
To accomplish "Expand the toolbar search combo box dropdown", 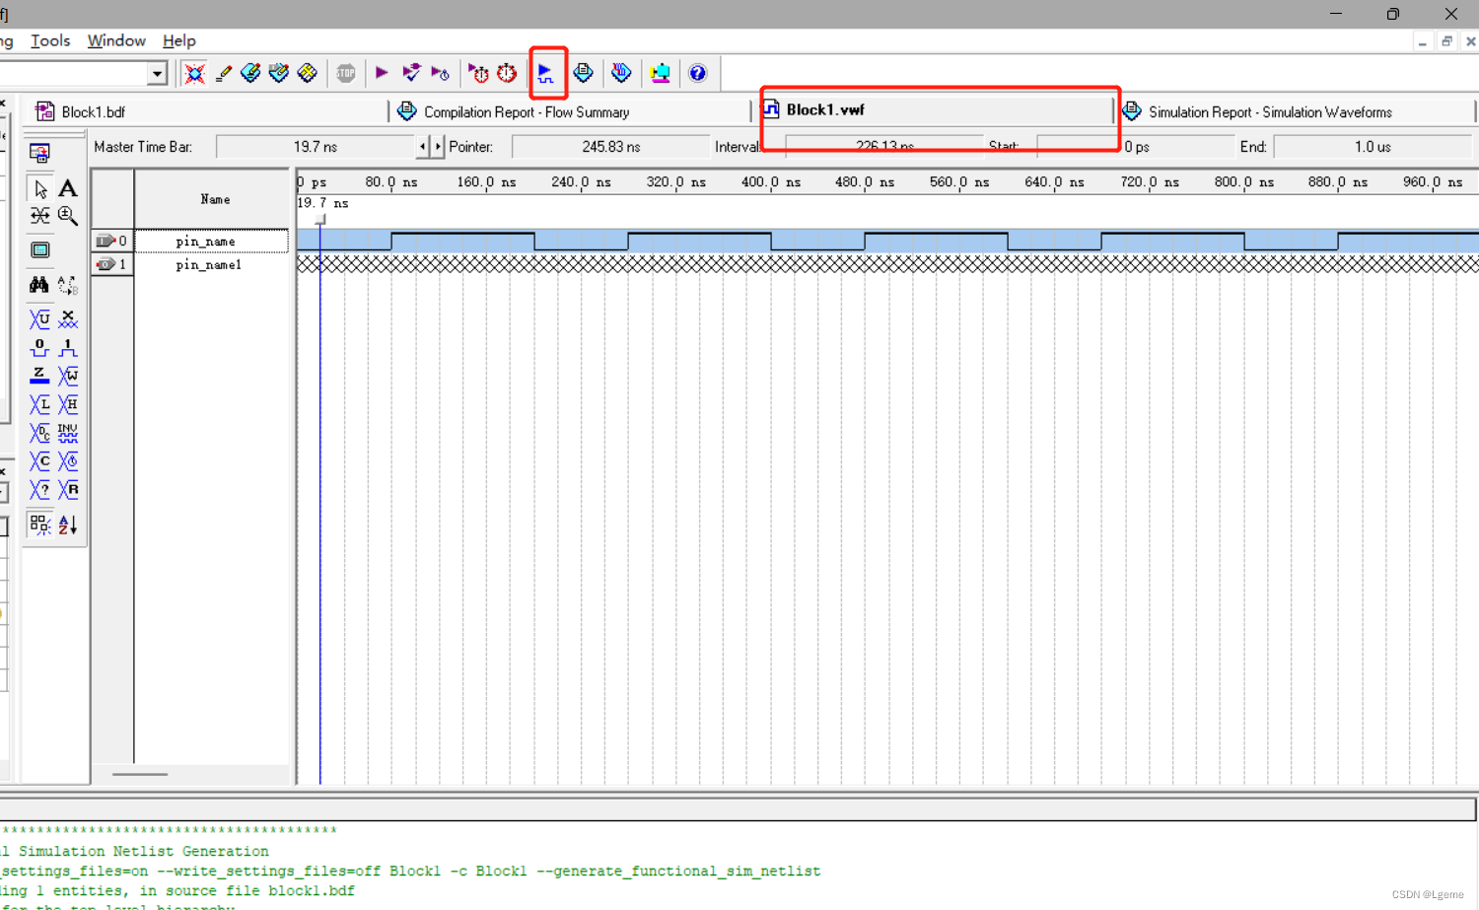I will click(x=157, y=73).
